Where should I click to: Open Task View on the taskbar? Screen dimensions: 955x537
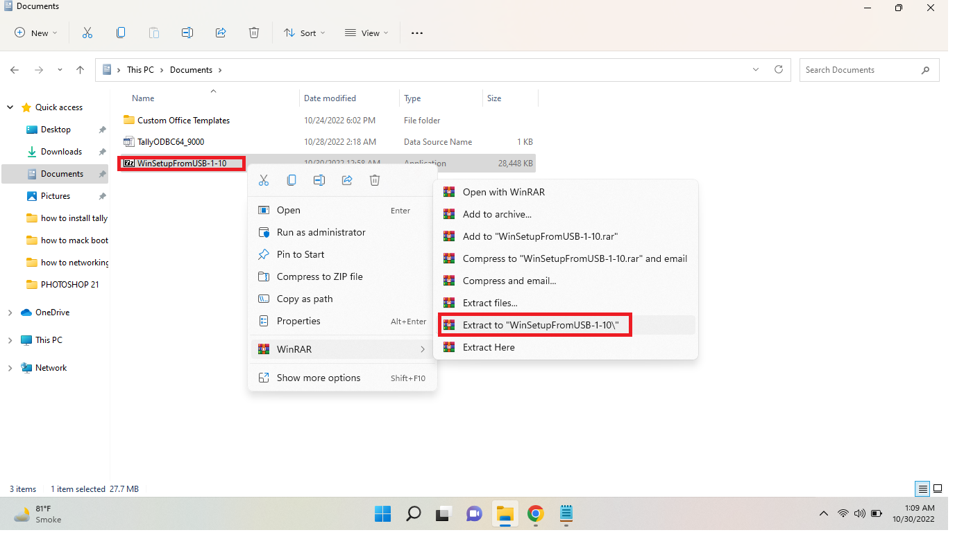443,514
